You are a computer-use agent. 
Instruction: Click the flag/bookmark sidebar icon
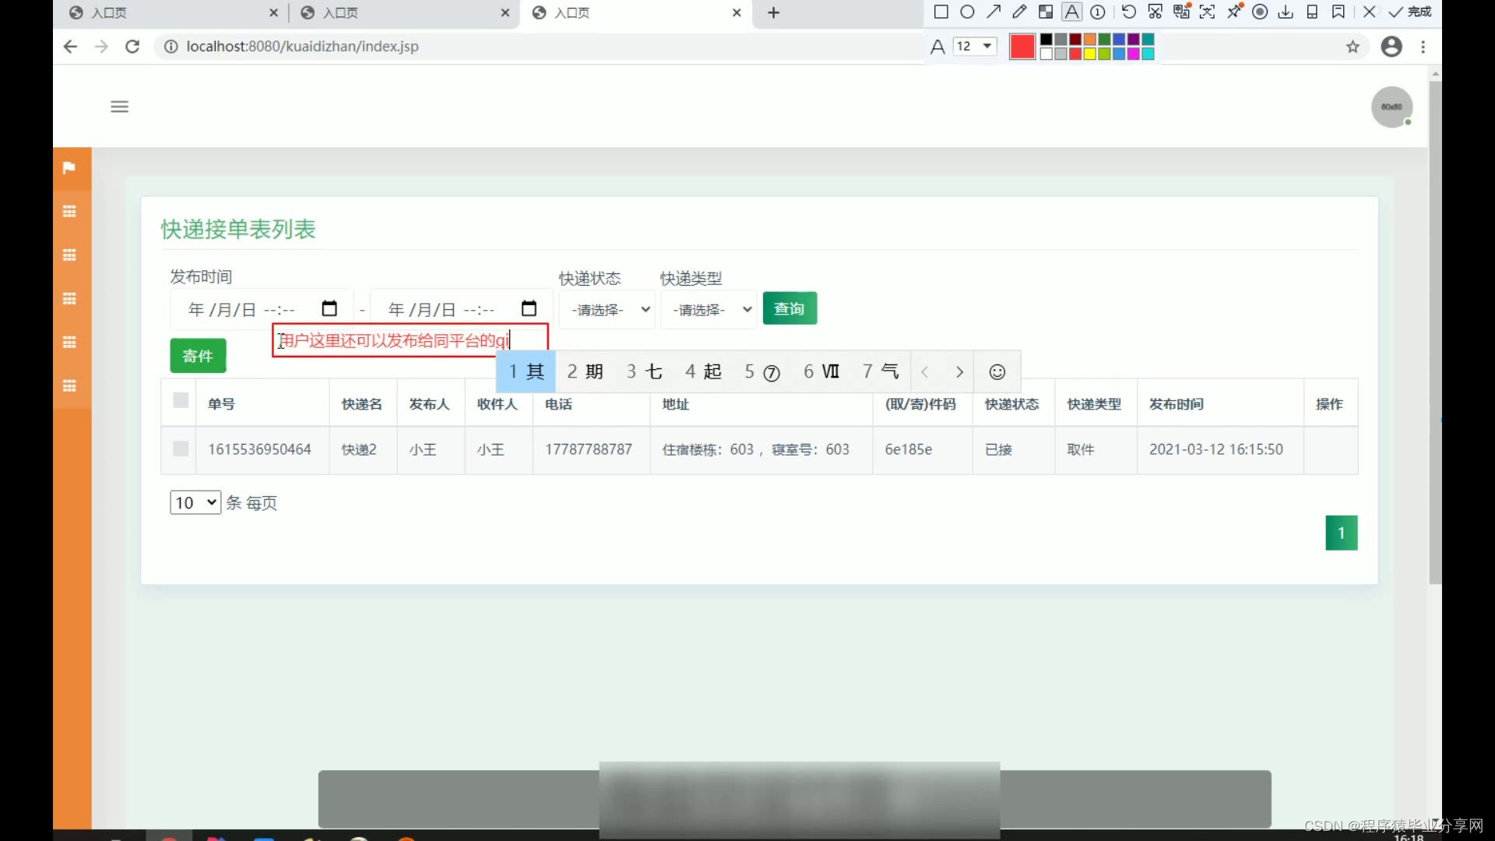pyautogui.click(x=69, y=167)
